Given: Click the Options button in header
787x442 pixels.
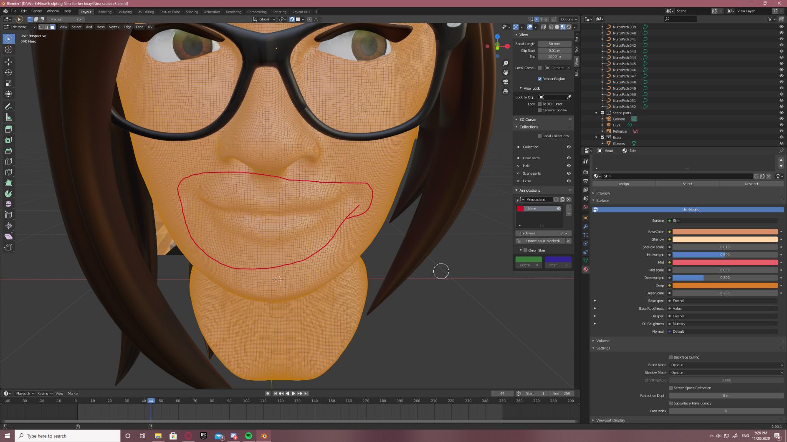Looking at the screenshot, I should point(569,19).
